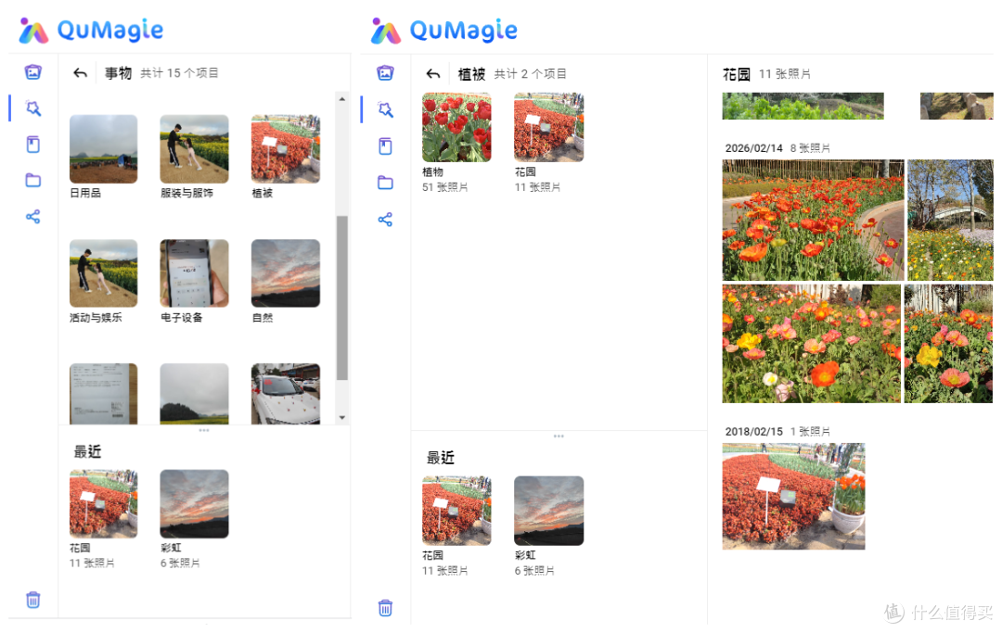Screen dimensions: 1002x633
Task: Click the scroll up arrow in 事物 list
Action: [341, 99]
